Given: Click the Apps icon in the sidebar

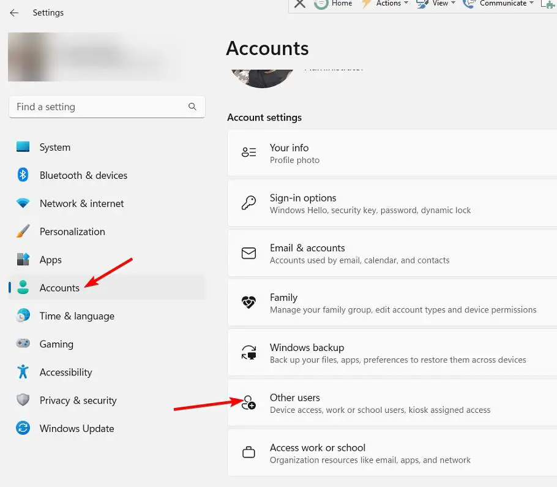Looking at the screenshot, I should click(23, 259).
